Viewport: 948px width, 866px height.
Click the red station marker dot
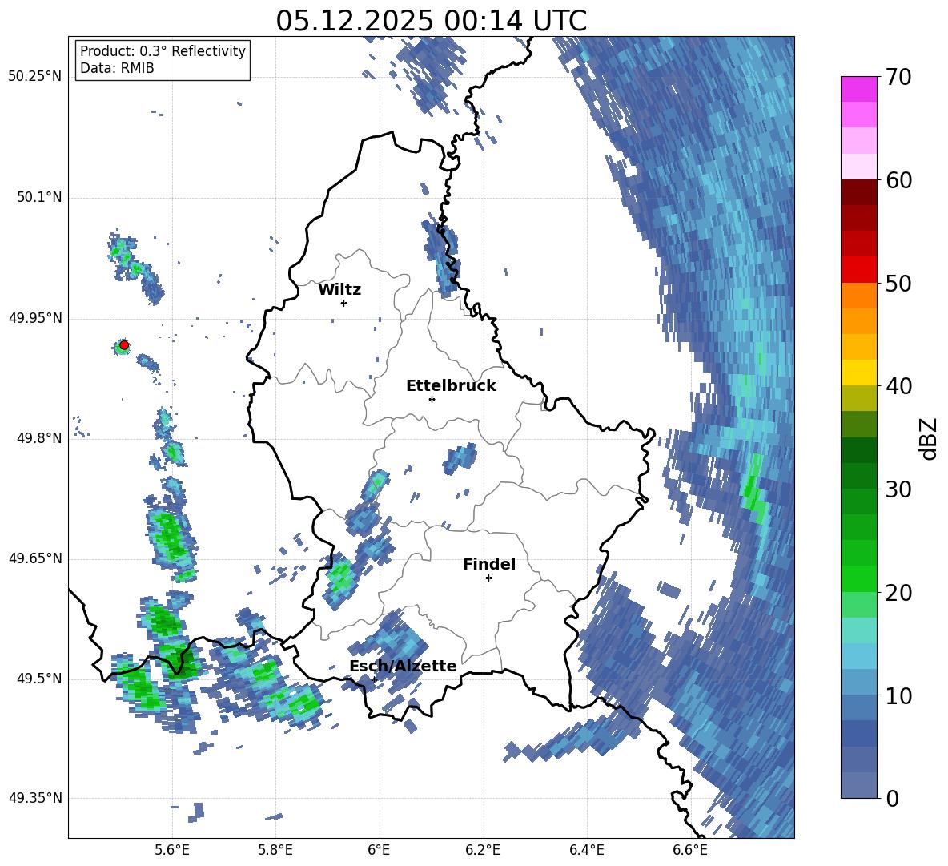(x=124, y=345)
